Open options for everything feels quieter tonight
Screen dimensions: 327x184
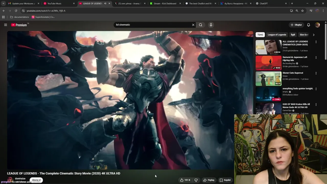(316, 89)
